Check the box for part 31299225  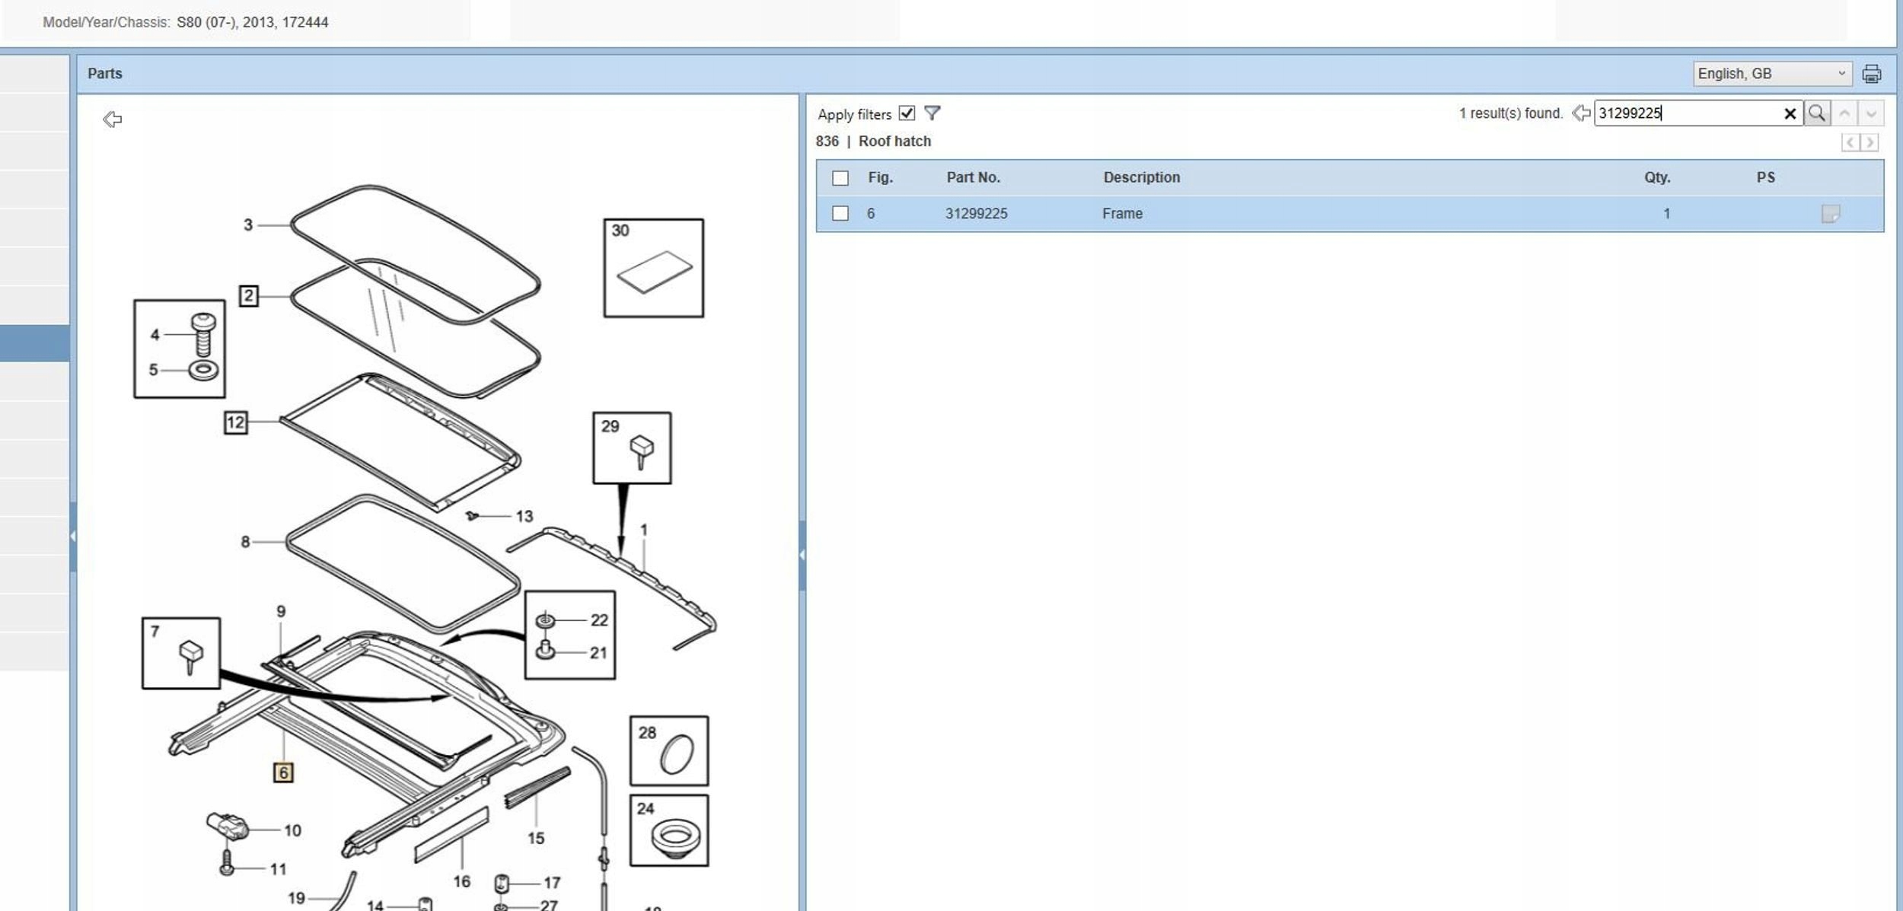point(840,214)
